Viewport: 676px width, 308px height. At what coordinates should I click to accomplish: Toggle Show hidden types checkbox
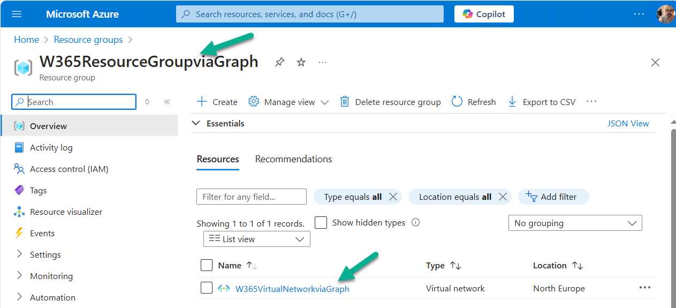click(x=321, y=222)
